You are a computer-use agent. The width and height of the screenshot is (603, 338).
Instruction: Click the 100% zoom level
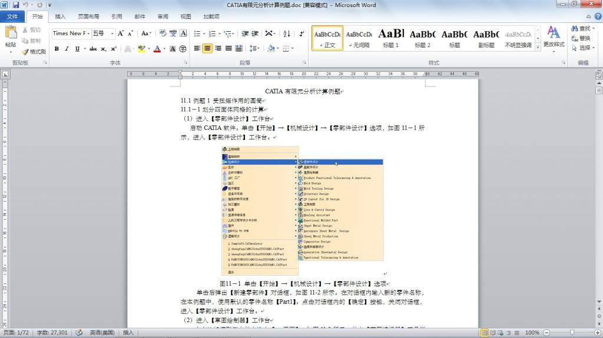point(532,333)
